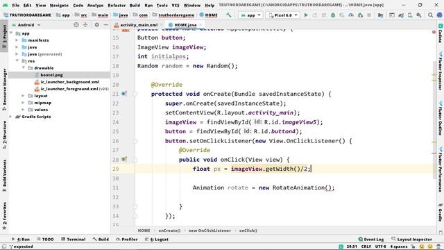Run the app with the green play icon

point(306,15)
